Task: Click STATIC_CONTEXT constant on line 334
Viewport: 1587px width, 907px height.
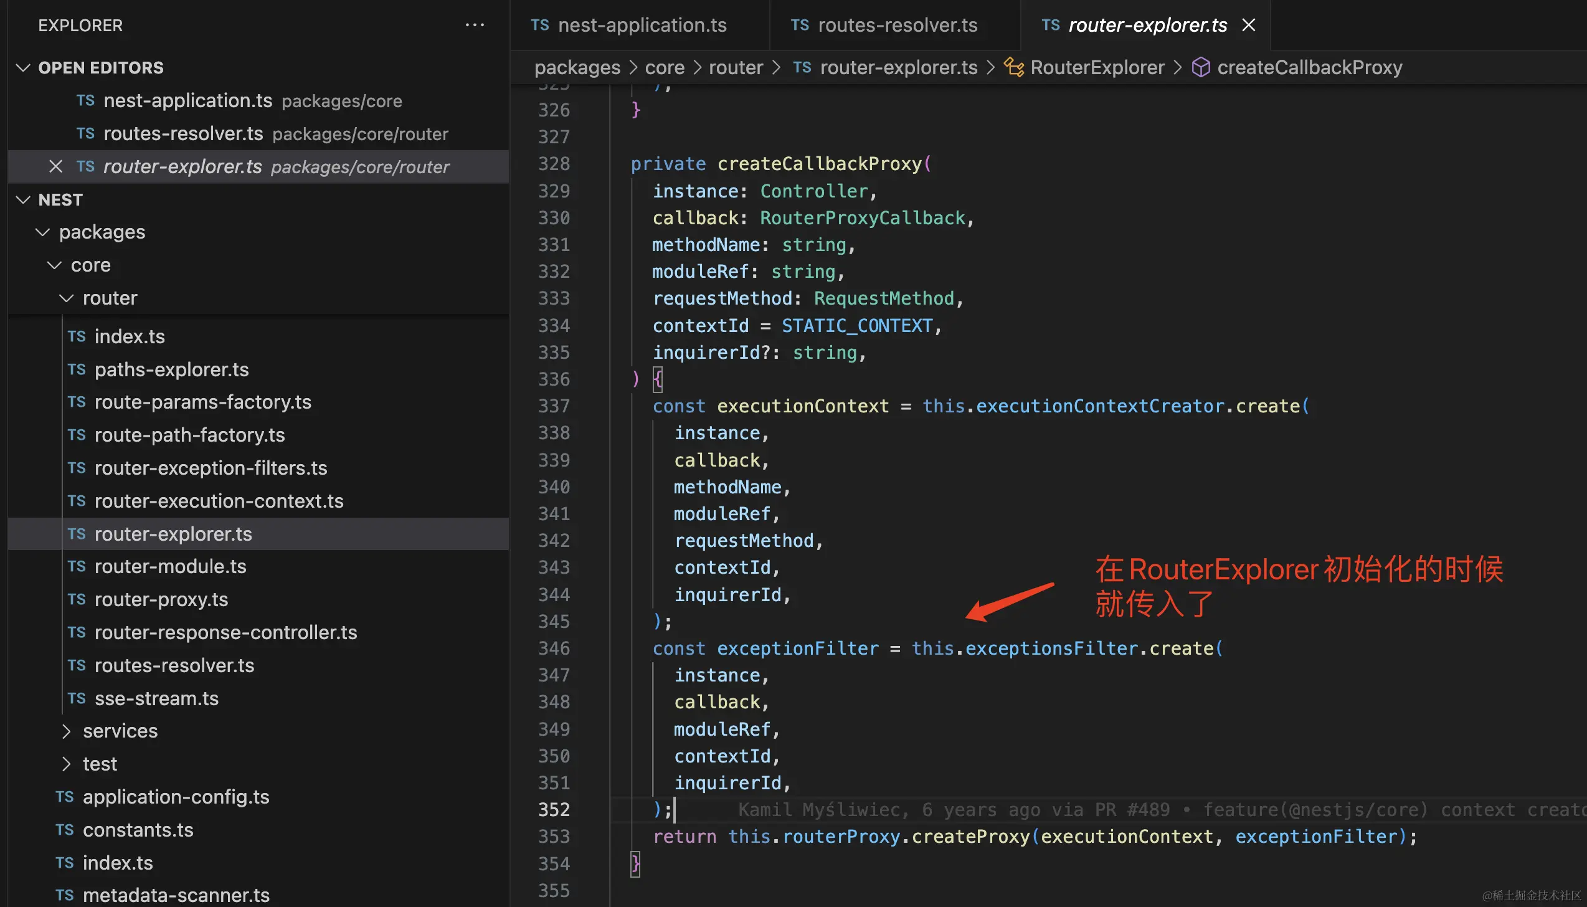Action: [x=857, y=326]
